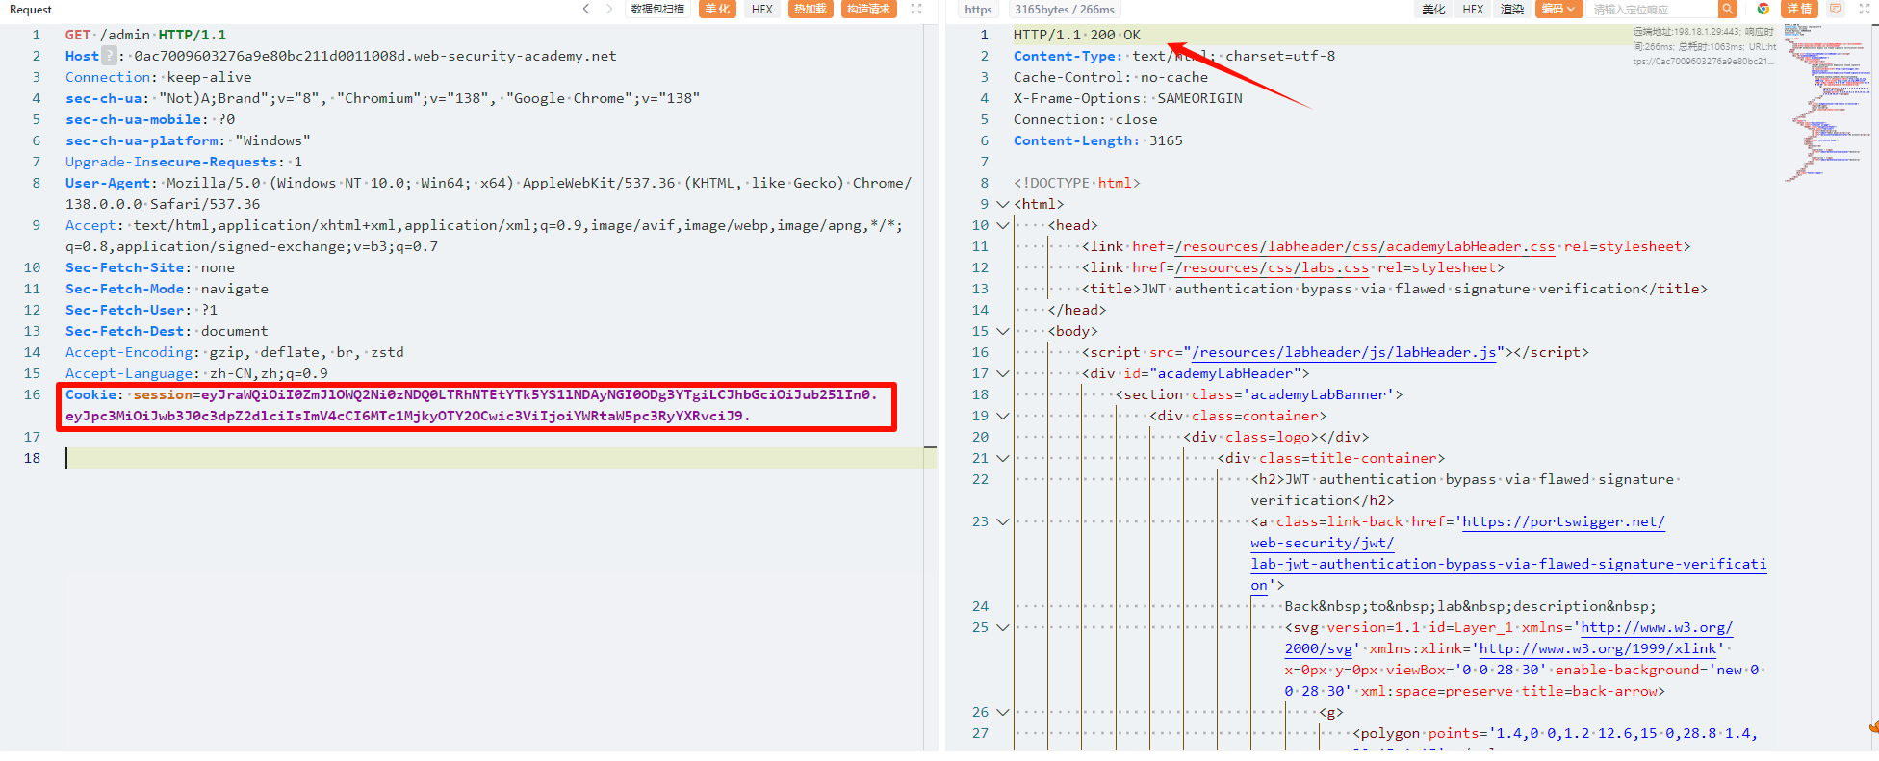Click the https protocol tag
This screenshot has width=1879, height=761.
(978, 9)
